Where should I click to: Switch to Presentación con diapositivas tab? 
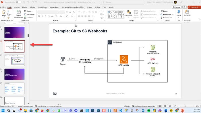(x=73, y=7)
